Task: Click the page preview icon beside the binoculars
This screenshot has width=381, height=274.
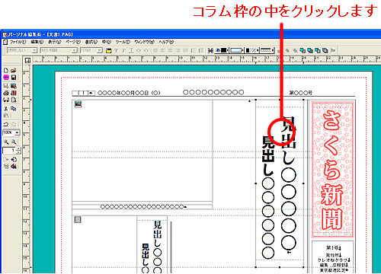Action: 14,100
